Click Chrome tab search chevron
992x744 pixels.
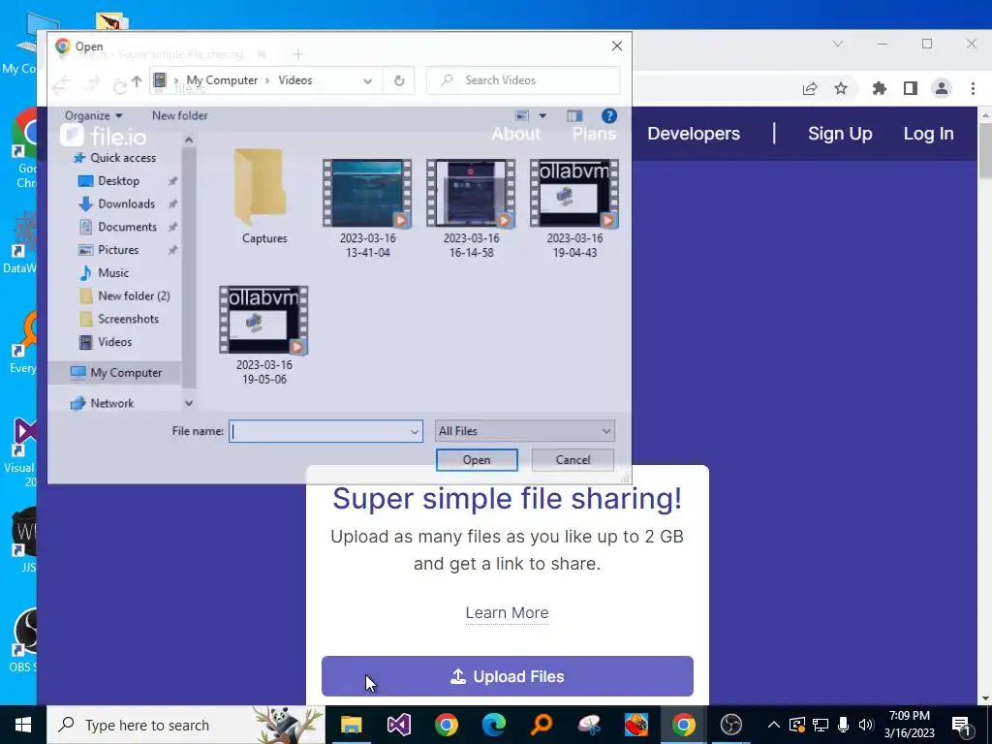coord(838,44)
